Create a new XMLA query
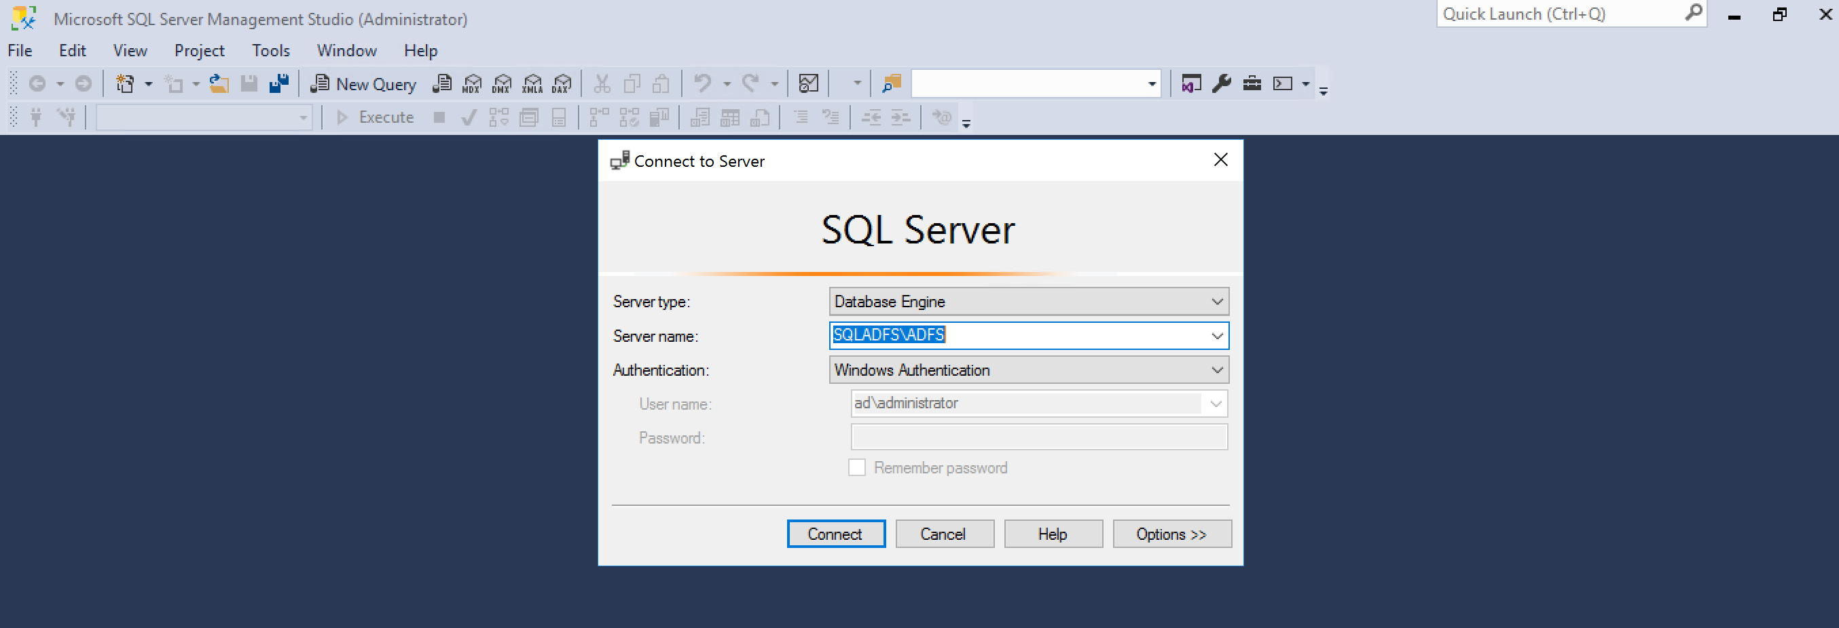 click(x=532, y=83)
